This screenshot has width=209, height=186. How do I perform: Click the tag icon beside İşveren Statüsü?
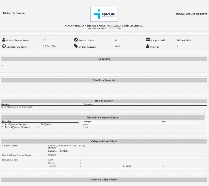[x=76, y=46]
